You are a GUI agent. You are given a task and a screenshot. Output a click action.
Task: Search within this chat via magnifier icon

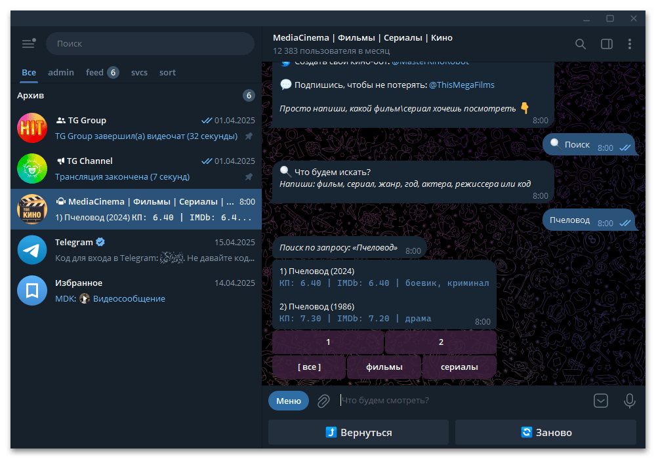581,44
